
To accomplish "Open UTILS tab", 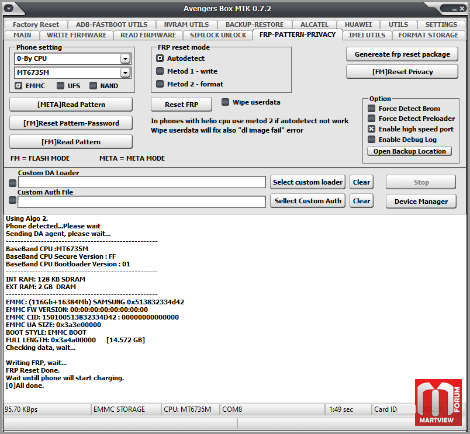I will [x=398, y=25].
